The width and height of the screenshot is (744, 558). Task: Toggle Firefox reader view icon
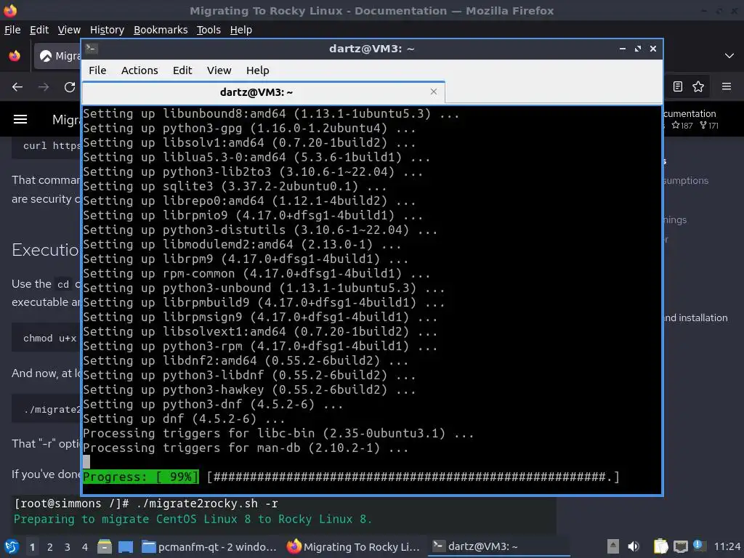click(x=678, y=86)
